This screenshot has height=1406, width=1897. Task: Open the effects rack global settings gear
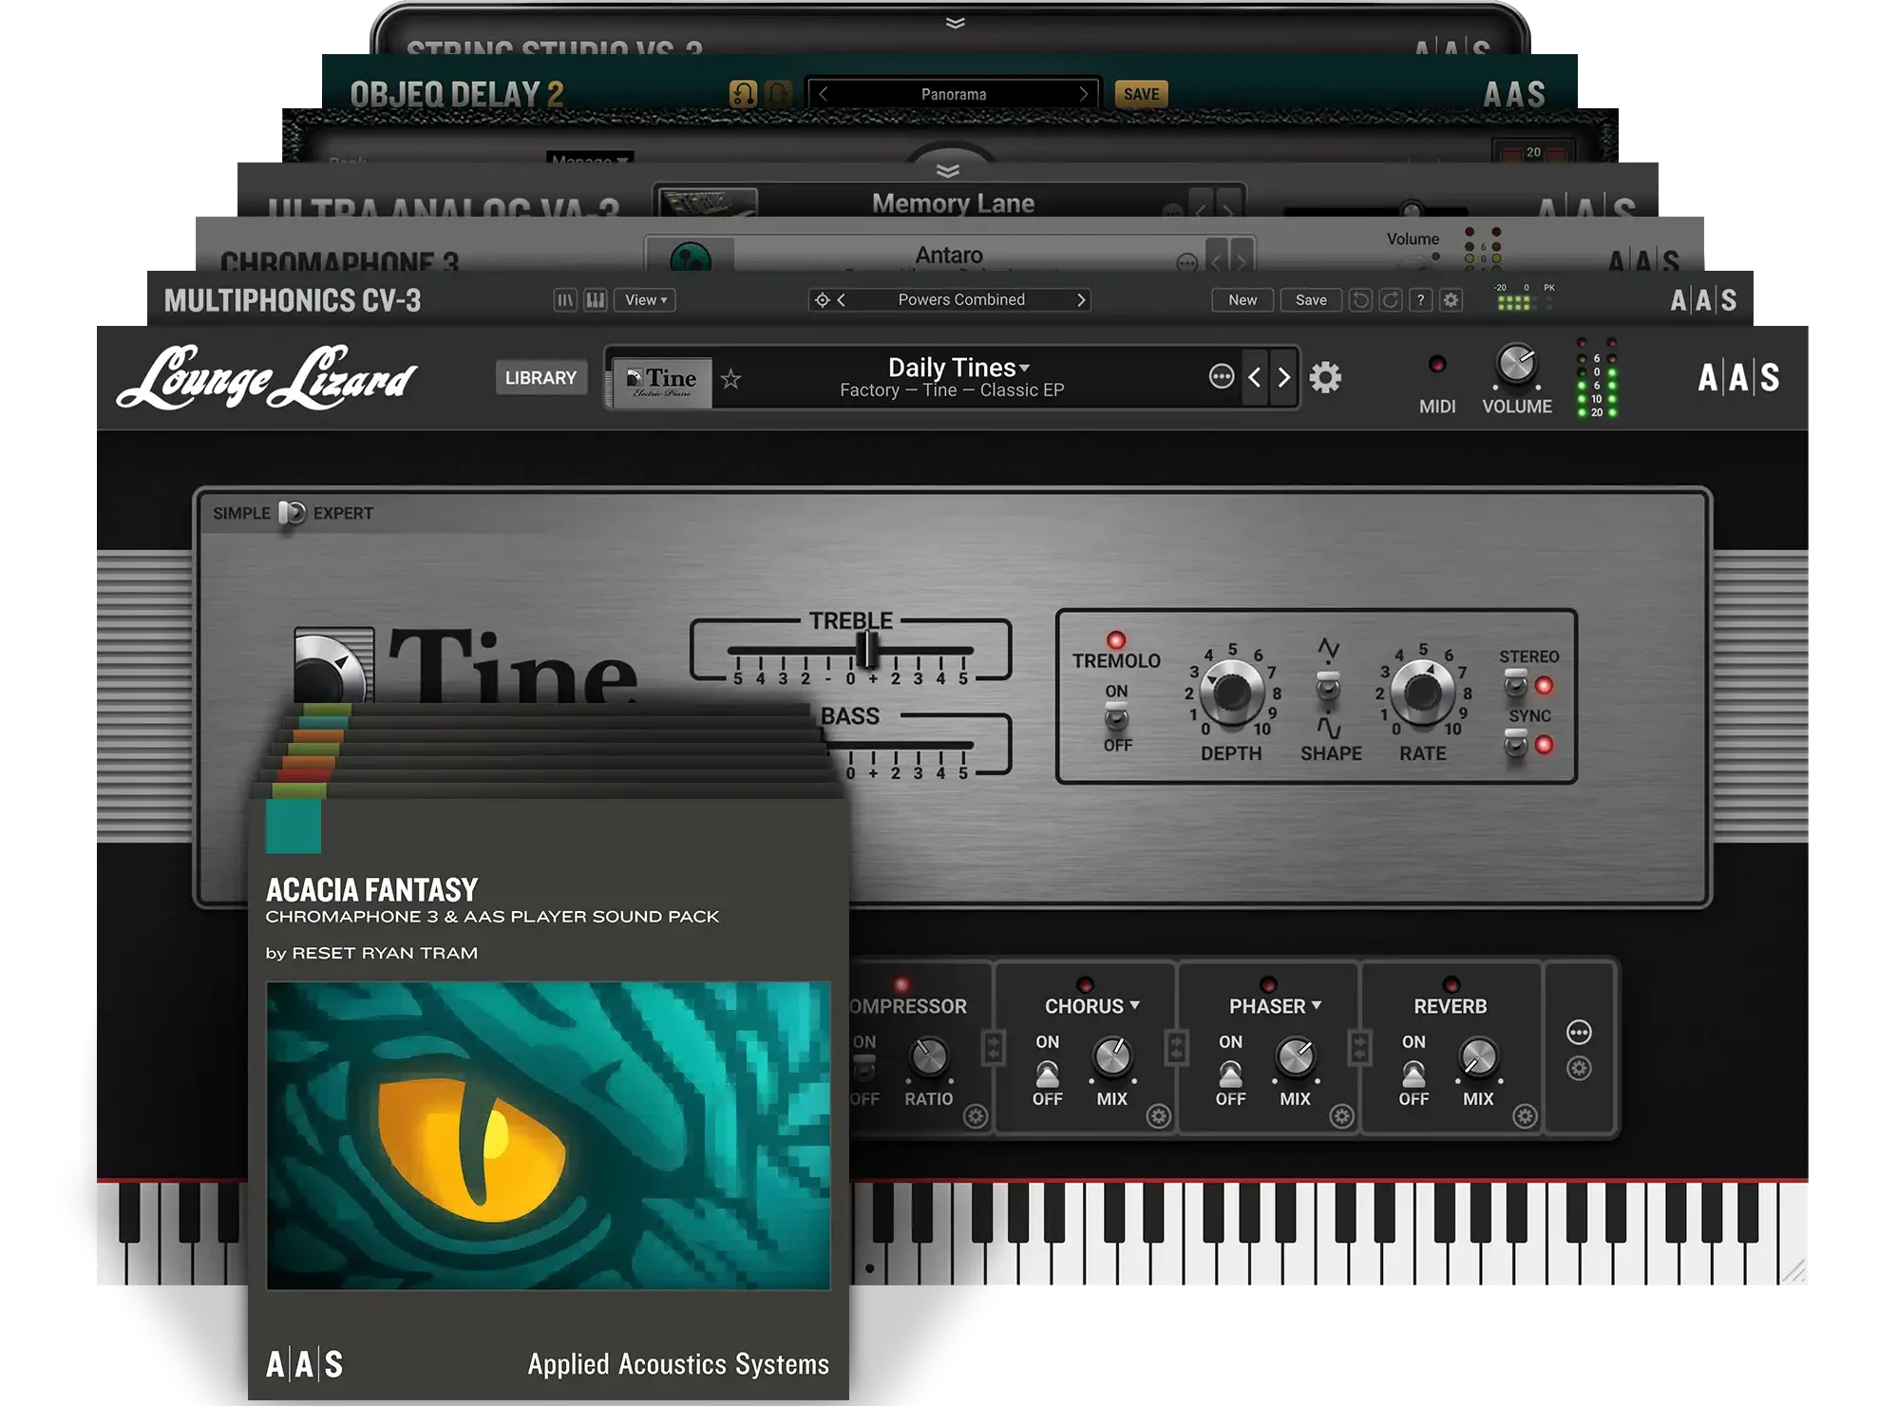(x=1579, y=1069)
